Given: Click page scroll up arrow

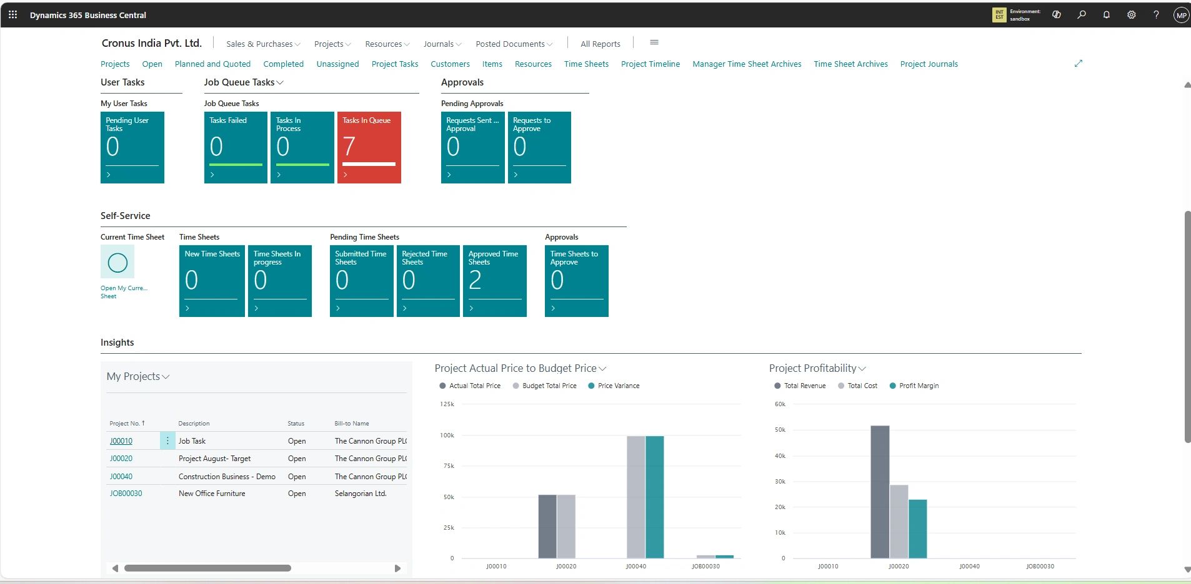Looking at the screenshot, I should pos(1187,85).
